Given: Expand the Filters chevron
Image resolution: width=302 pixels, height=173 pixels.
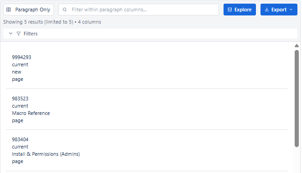Looking at the screenshot, I should point(11,34).
